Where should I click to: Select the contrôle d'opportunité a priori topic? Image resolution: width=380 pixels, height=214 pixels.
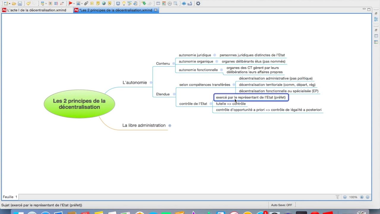click(x=269, y=110)
